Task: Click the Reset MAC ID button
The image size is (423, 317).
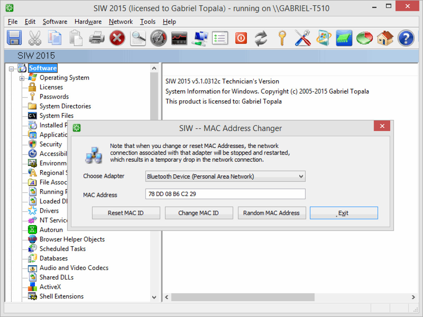Action: tap(126, 213)
